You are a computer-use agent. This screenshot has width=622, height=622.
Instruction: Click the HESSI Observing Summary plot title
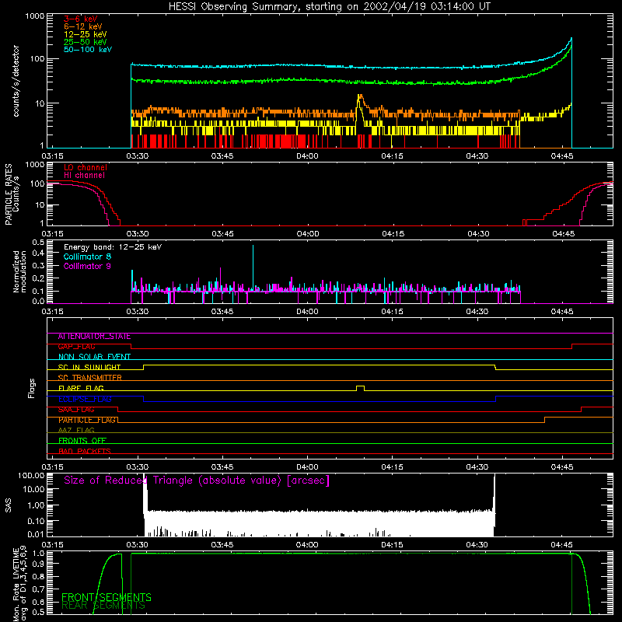tap(330, 7)
